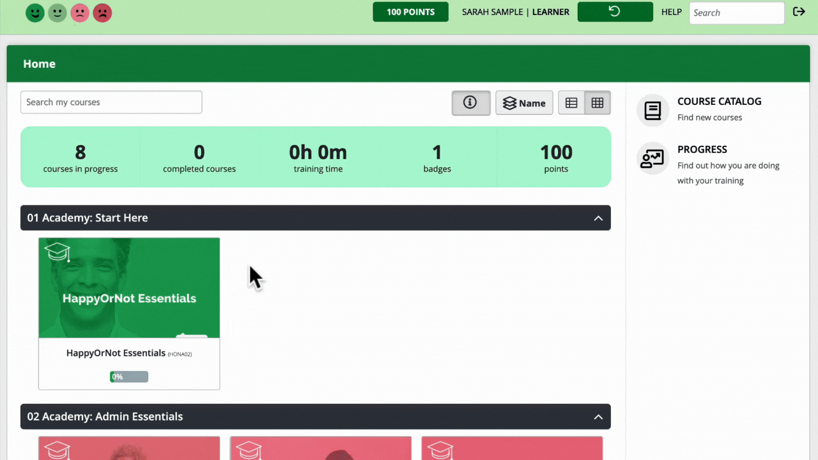Click the 8 courses in progress stat
The image size is (818, 460).
(x=81, y=158)
